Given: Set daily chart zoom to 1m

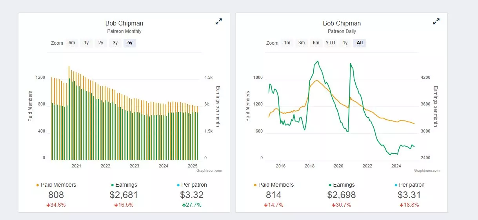Looking at the screenshot, I should [x=287, y=43].
